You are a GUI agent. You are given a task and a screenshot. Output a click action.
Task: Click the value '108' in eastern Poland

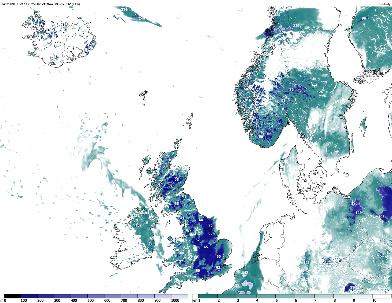pyautogui.click(x=382, y=217)
